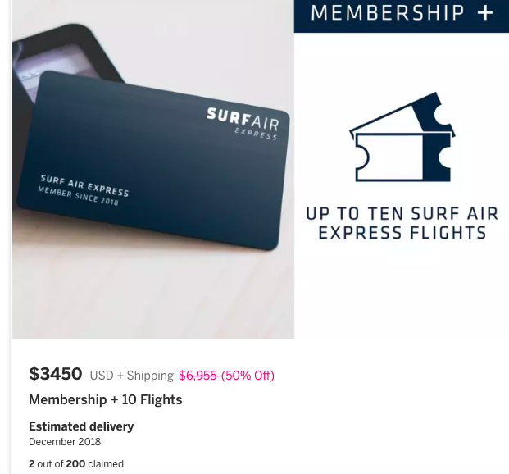
Task: Click the 'Up to Ten Surf Air Express Flights' caption
Action: pyautogui.click(x=402, y=223)
